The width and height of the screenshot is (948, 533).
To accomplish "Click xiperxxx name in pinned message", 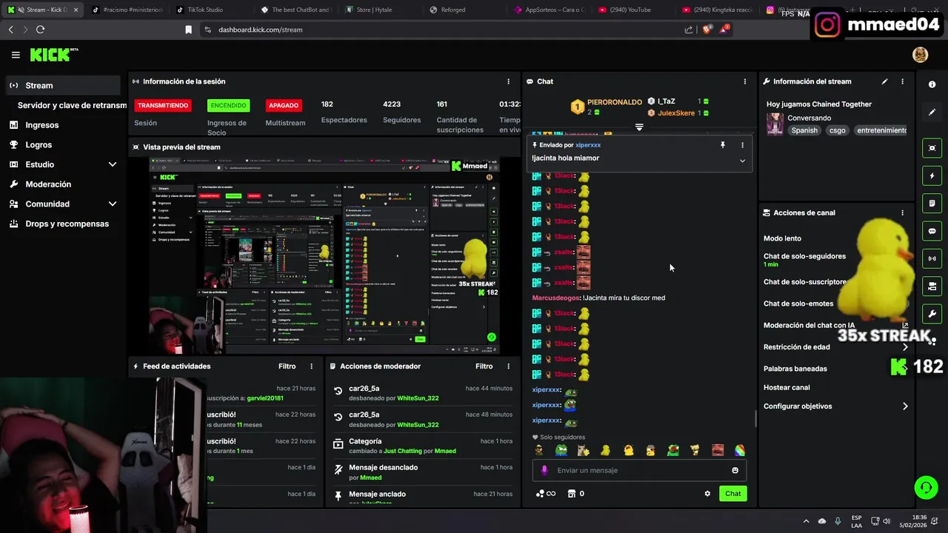I will pyautogui.click(x=588, y=145).
